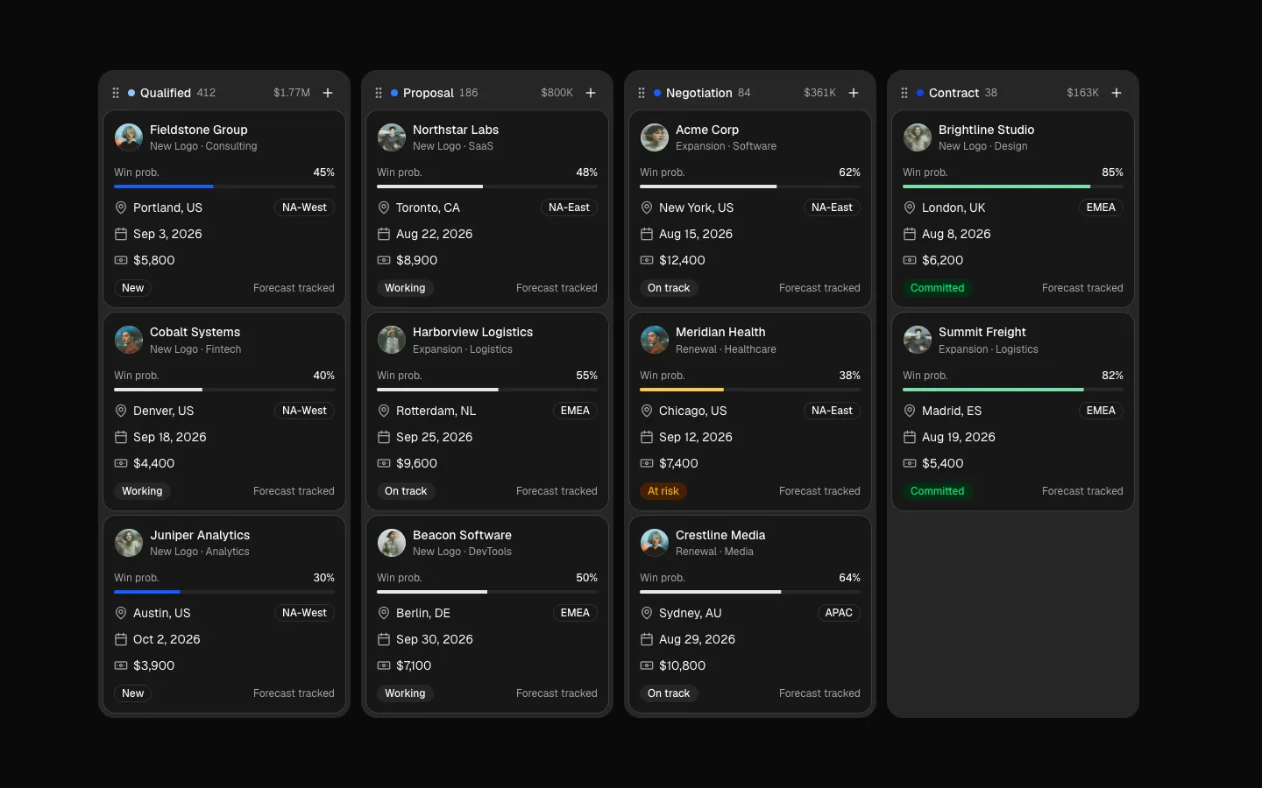Click Cobalt Systems avatar
This screenshot has height=788, width=1262.
129,340
